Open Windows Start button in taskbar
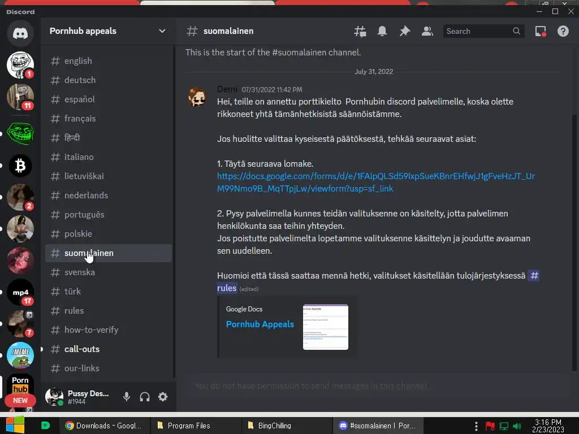Image resolution: width=579 pixels, height=434 pixels. point(15,425)
